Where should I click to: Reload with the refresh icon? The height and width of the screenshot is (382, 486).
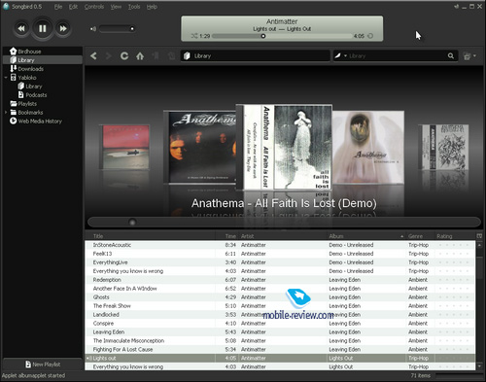[x=124, y=55]
